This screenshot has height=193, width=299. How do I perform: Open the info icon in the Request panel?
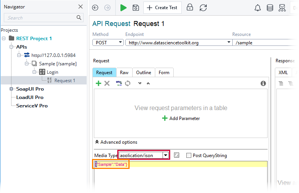point(263,83)
